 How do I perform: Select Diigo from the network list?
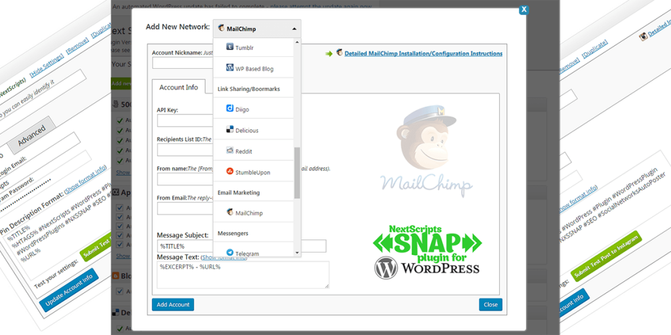click(254, 109)
